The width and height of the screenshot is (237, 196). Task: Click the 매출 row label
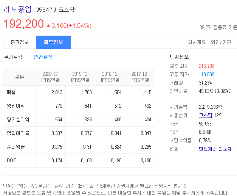[x=11, y=93]
